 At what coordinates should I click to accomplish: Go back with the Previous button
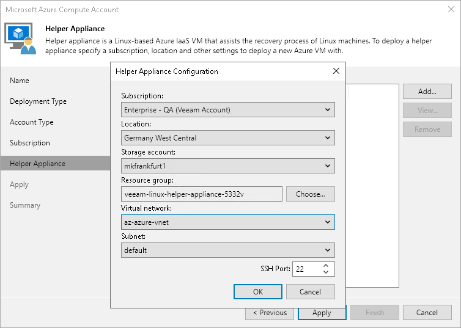coord(270,313)
